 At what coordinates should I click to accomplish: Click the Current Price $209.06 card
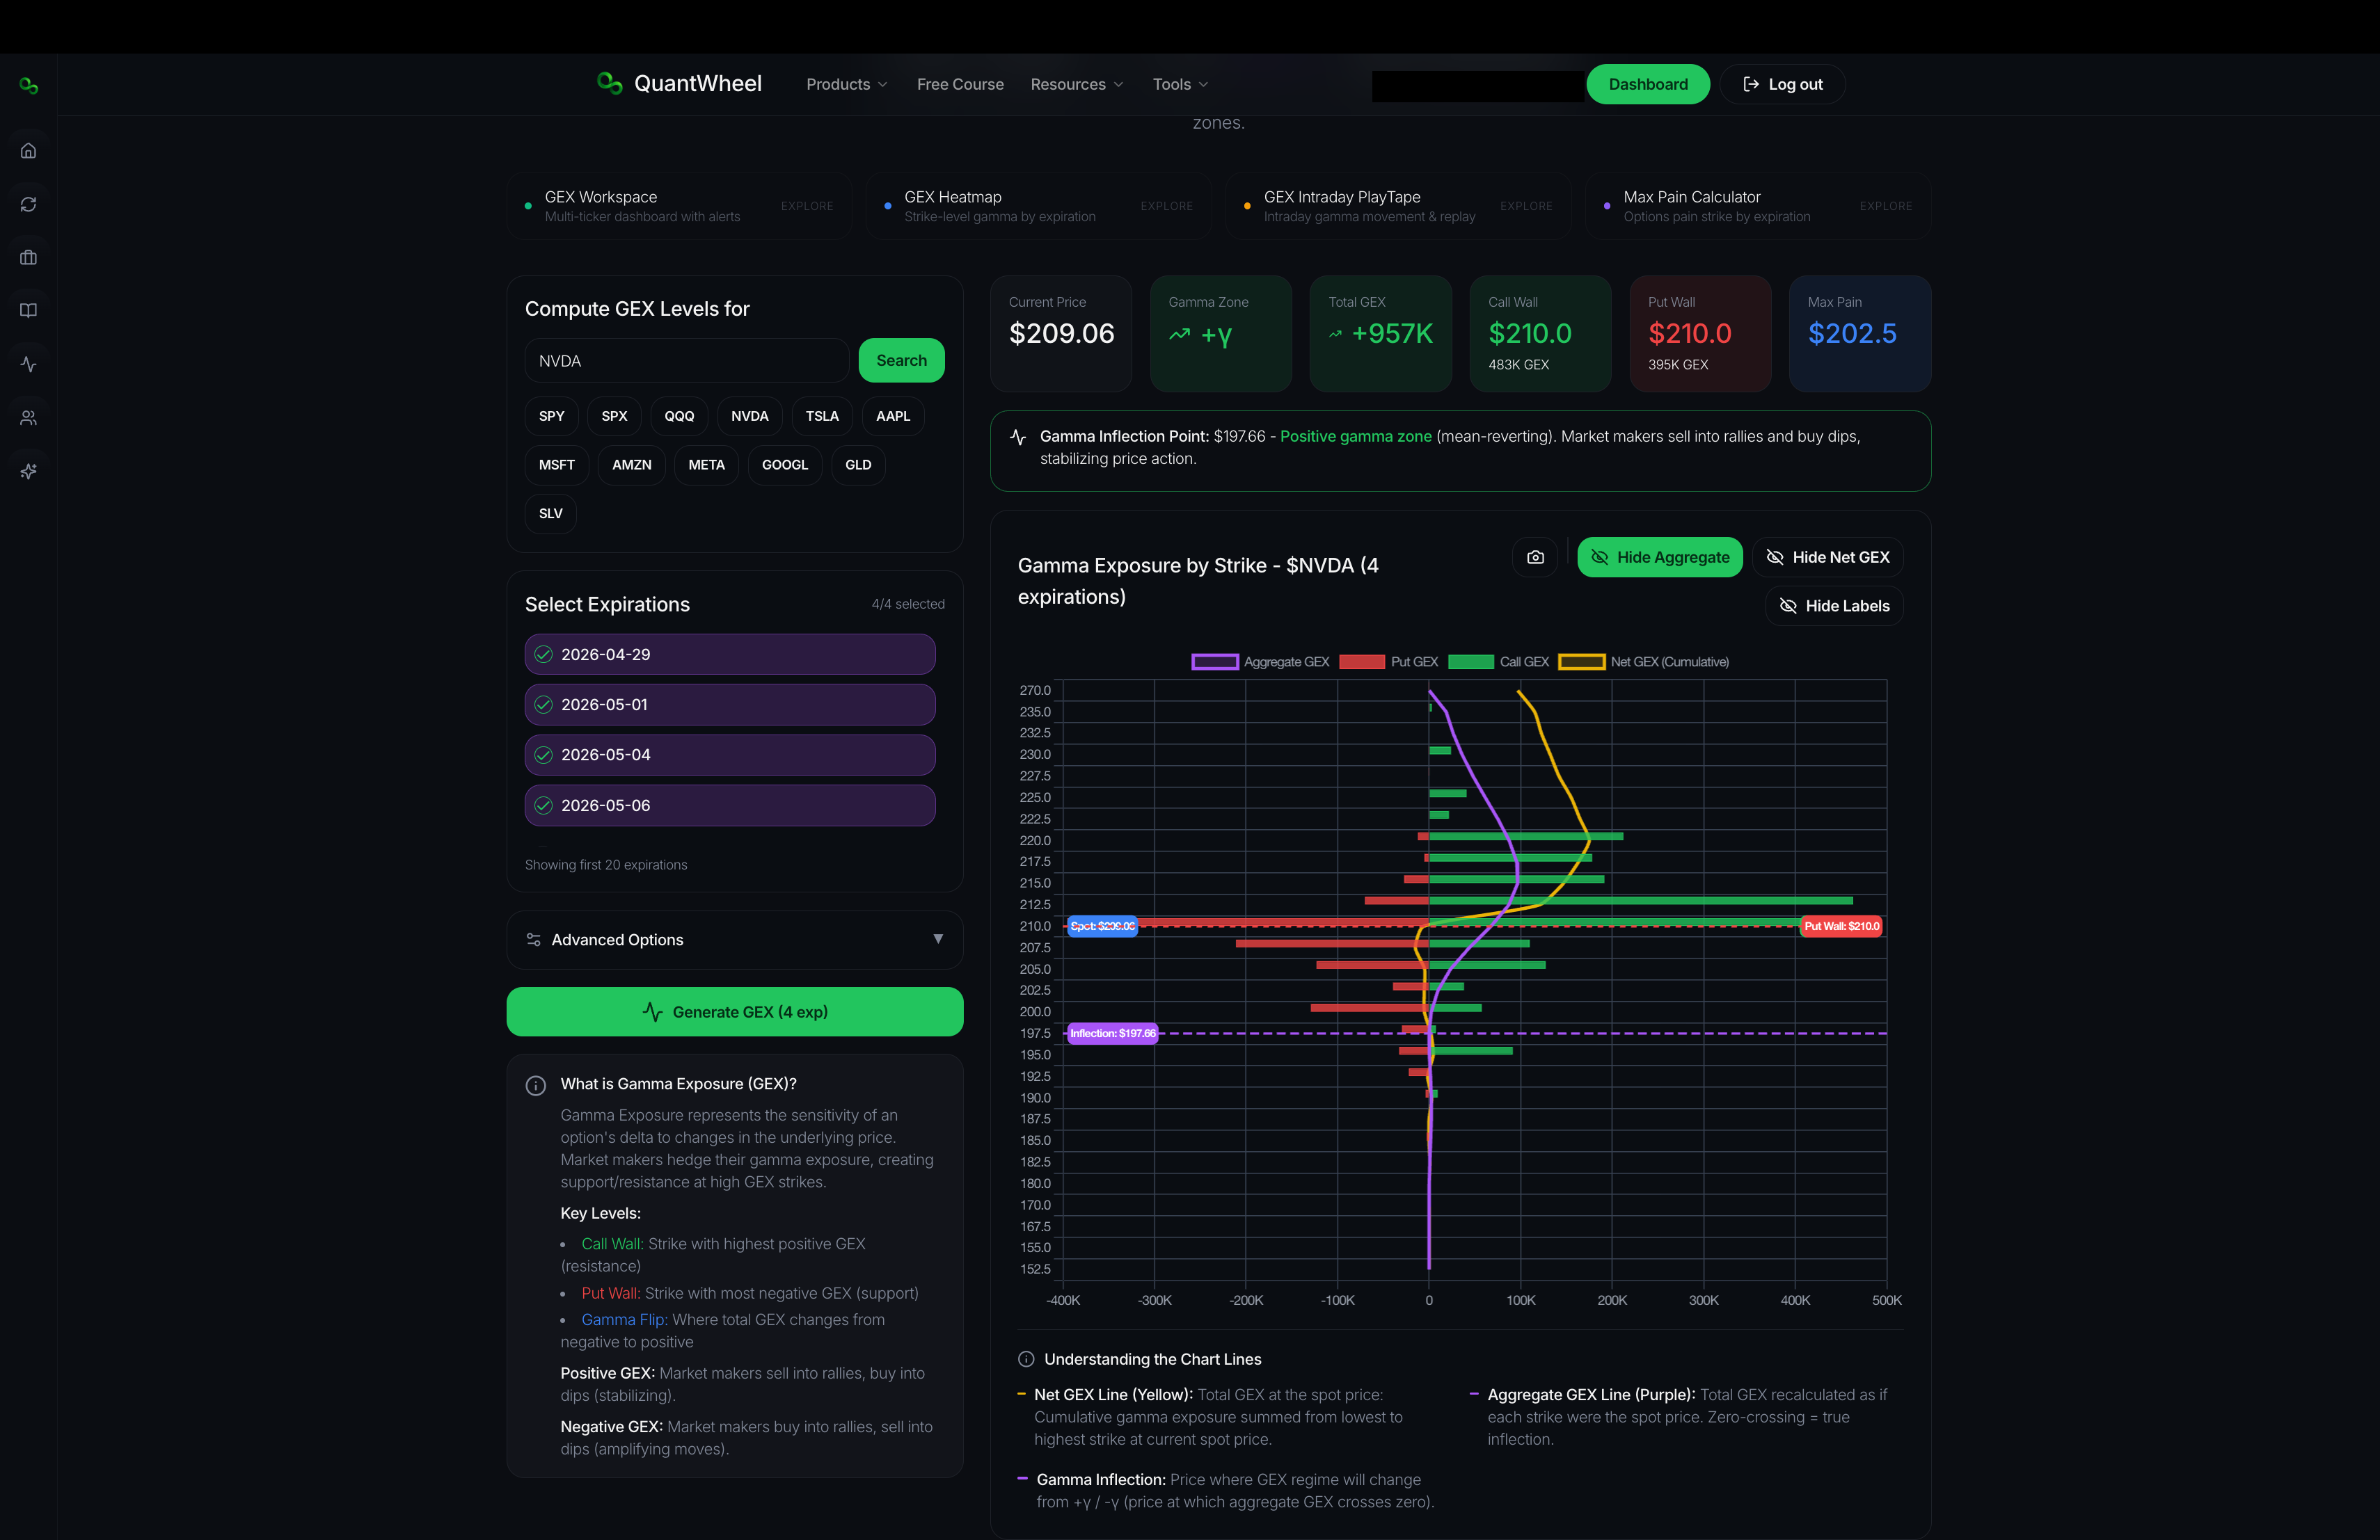tap(1061, 334)
